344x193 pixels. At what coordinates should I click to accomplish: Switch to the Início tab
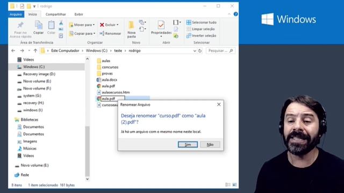(x=32, y=14)
